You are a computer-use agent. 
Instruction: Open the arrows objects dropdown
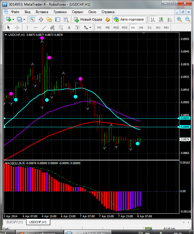[x=87, y=27]
